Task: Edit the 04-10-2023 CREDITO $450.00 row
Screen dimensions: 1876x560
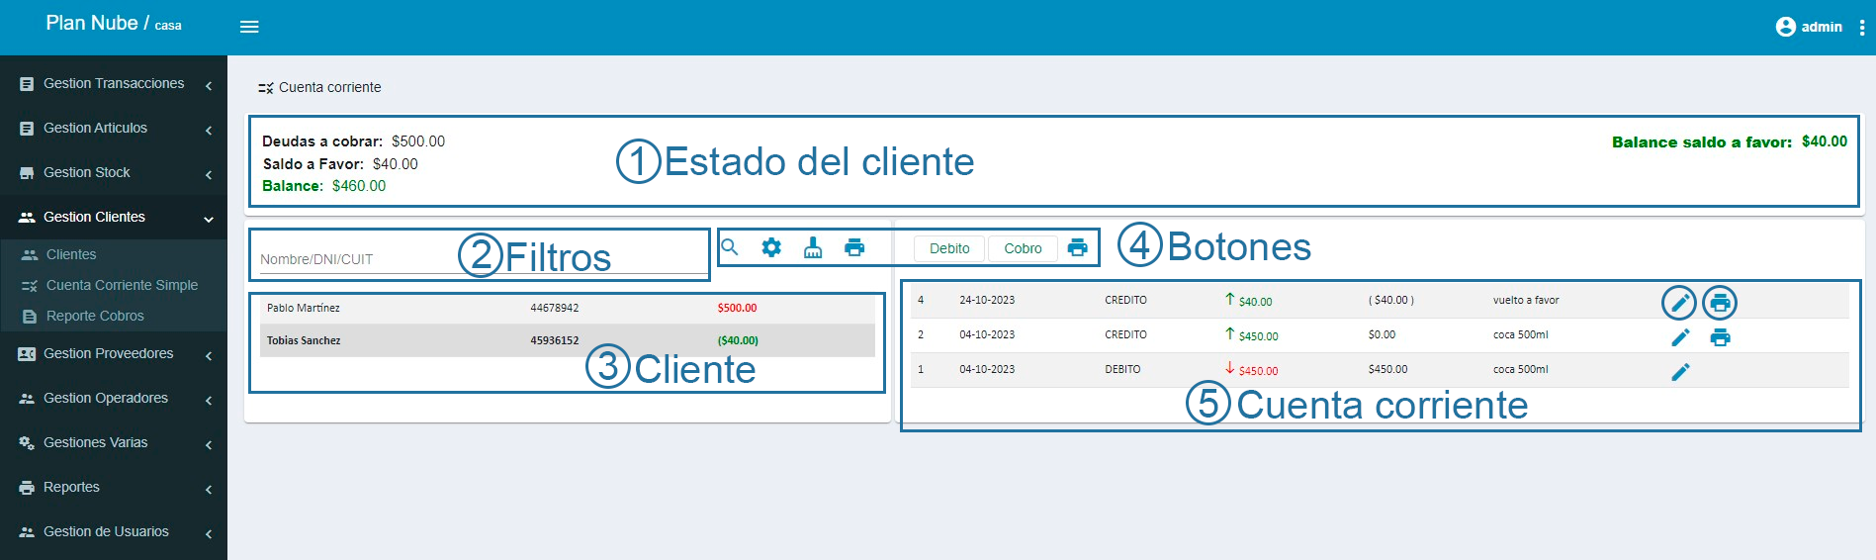Action: point(1680,337)
